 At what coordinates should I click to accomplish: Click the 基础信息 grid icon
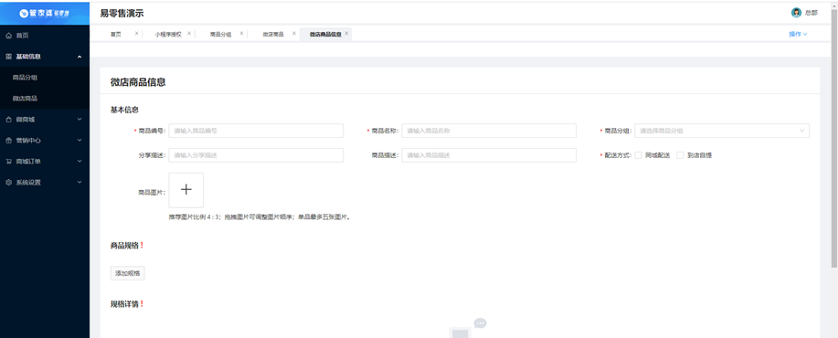(x=8, y=57)
